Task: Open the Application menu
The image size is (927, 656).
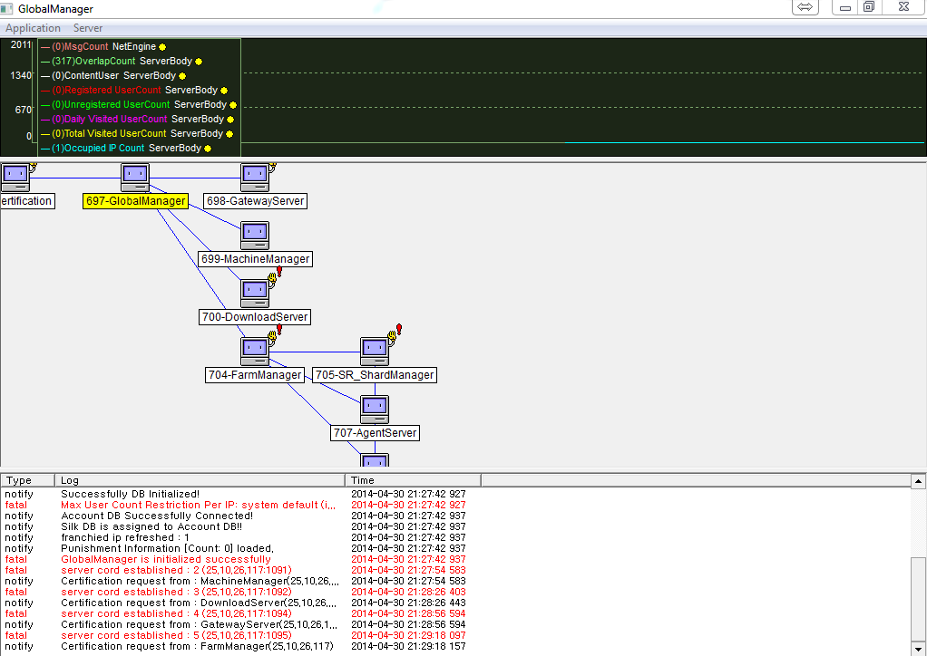Action: (33, 28)
